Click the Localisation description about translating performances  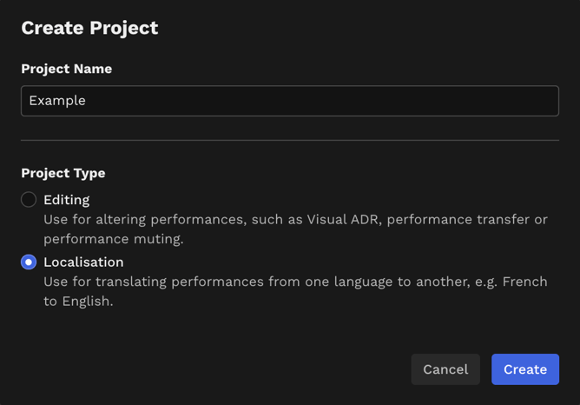point(295,291)
